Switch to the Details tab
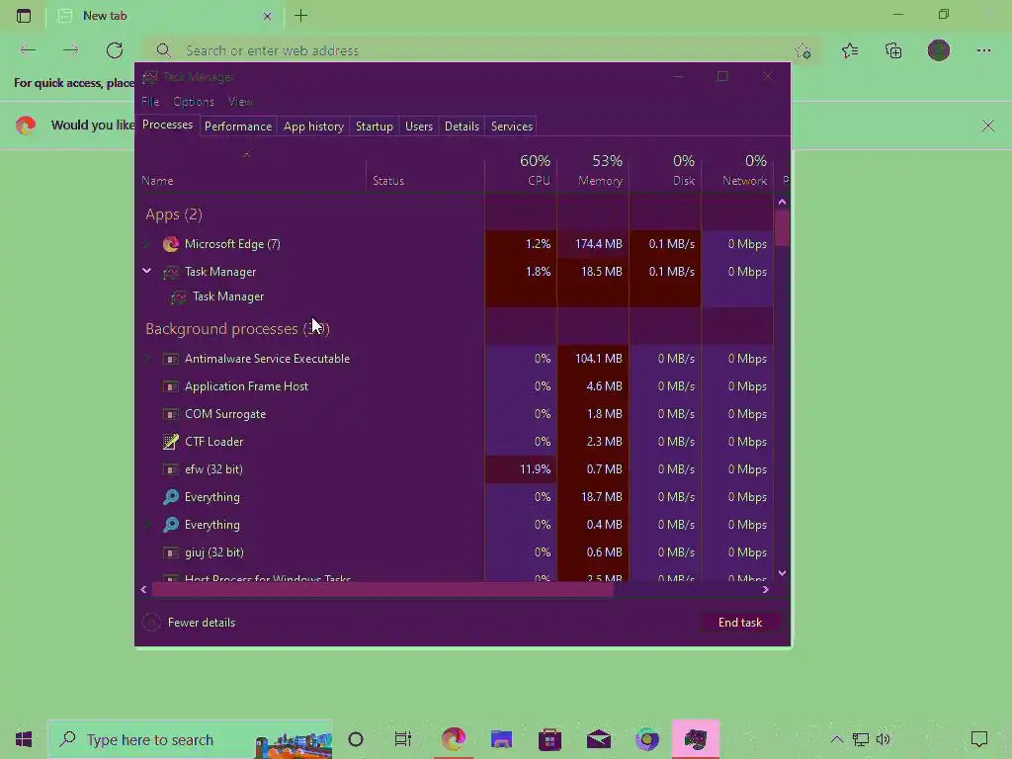1012x759 pixels. tap(463, 126)
